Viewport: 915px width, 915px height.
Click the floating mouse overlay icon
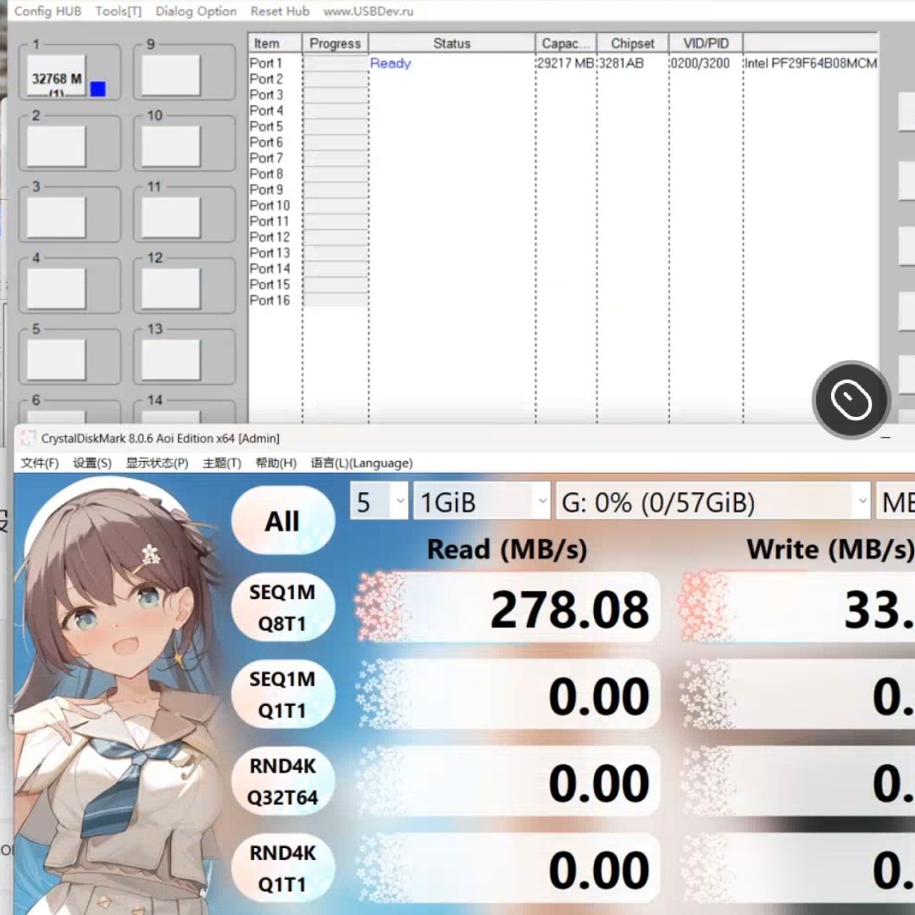(x=851, y=400)
